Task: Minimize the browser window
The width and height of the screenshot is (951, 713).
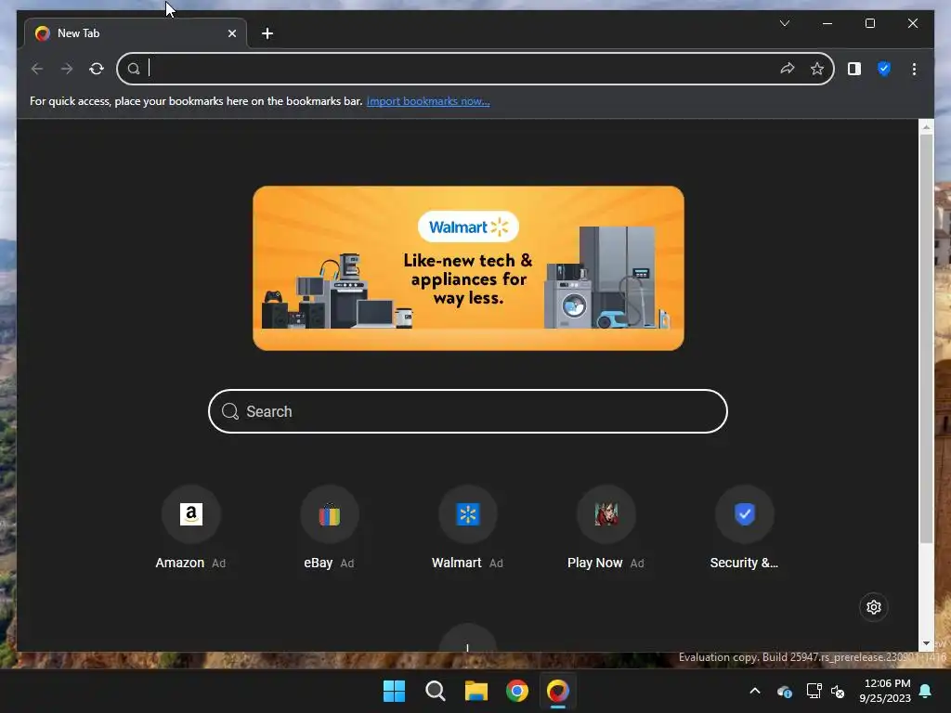Action: coord(827,23)
